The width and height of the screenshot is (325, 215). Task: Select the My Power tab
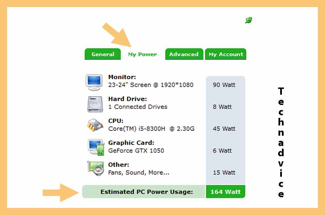143,54
